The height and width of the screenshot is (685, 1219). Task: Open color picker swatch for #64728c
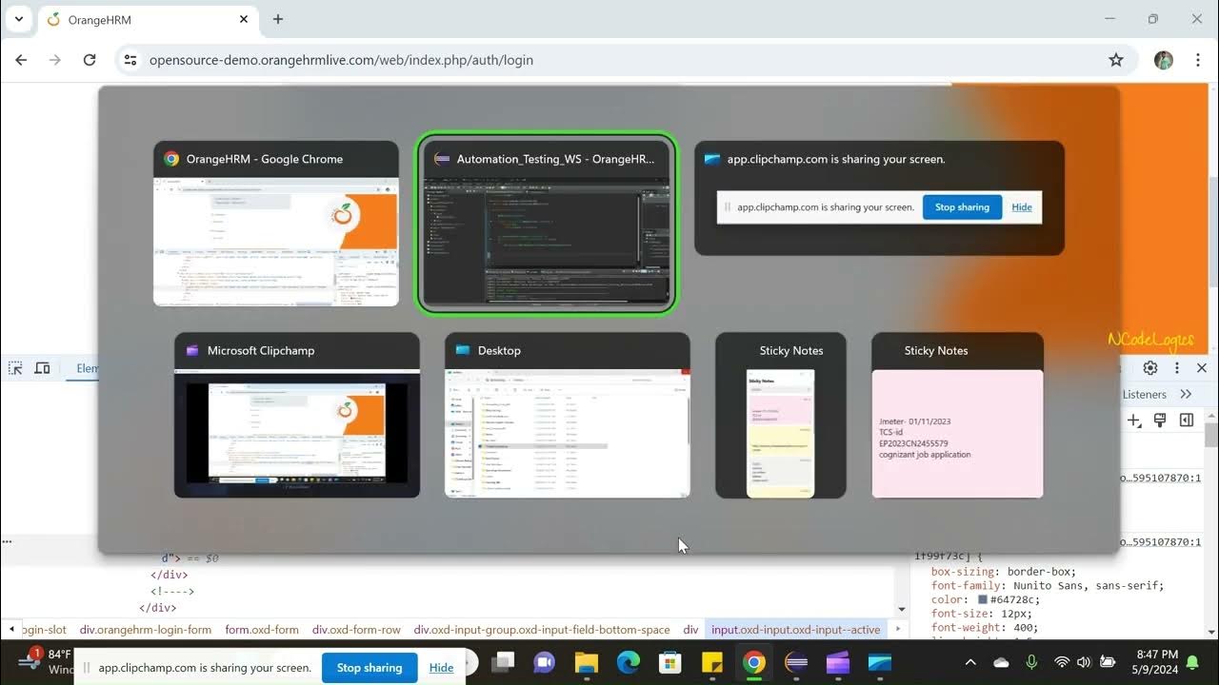(983, 600)
